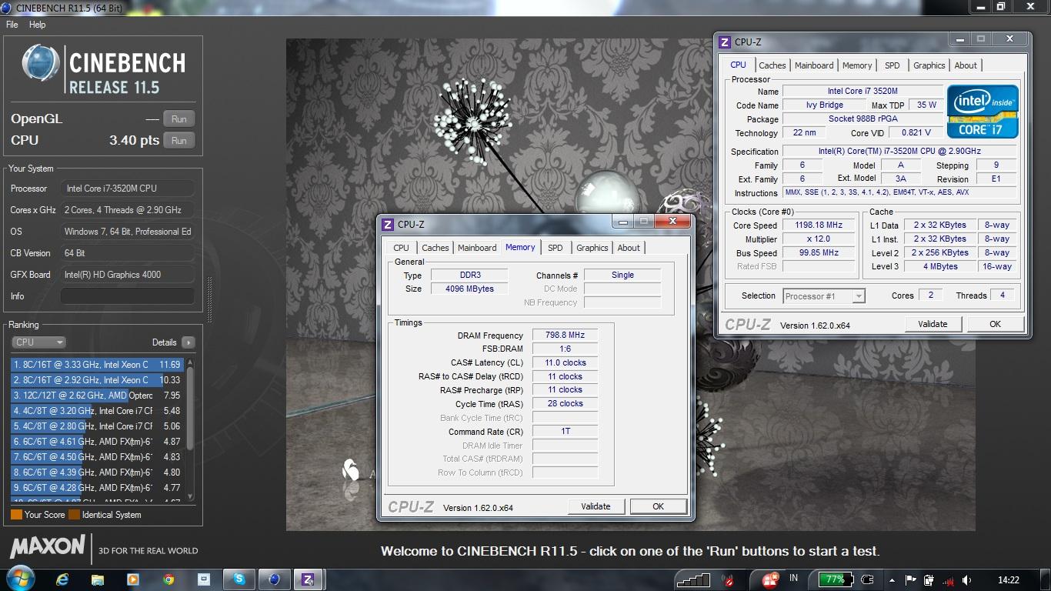Image resolution: width=1051 pixels, height=591 pixels.
Task: Click the brown Identical System legend swatch
Action: [74, 515]
